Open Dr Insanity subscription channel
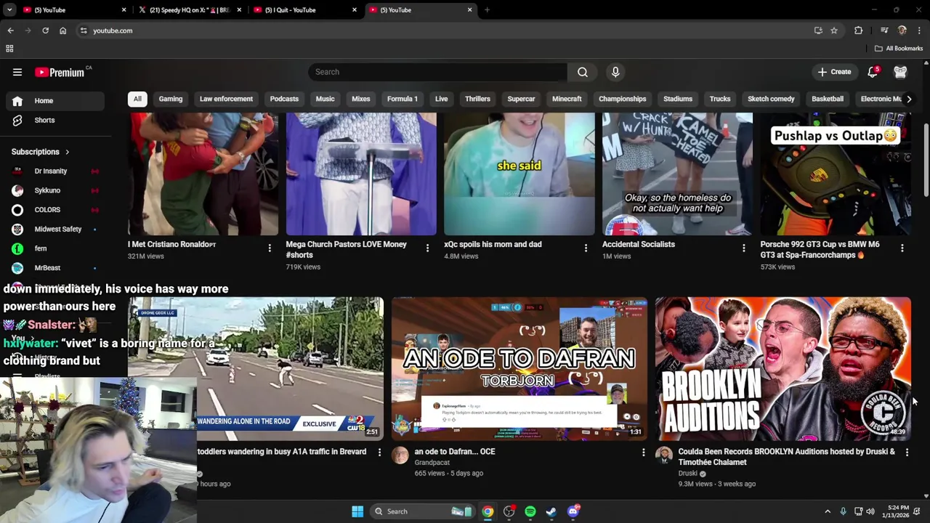The height and width of the screenshot is (523, 930). [x=55, y=171]
